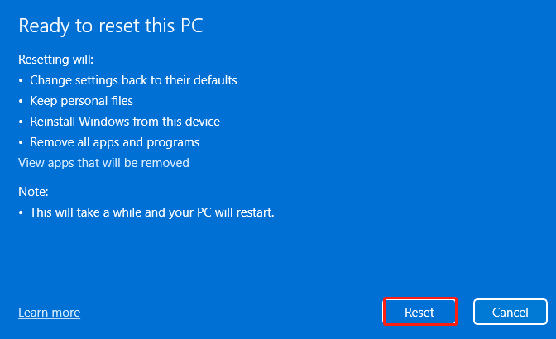Click bullet dot before Reinstall Windows
Image resolution: width=556 pixels, height=339 pixels.
[x=21, y=122]
